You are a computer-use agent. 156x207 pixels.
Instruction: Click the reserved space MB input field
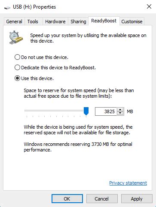[106, 111]
